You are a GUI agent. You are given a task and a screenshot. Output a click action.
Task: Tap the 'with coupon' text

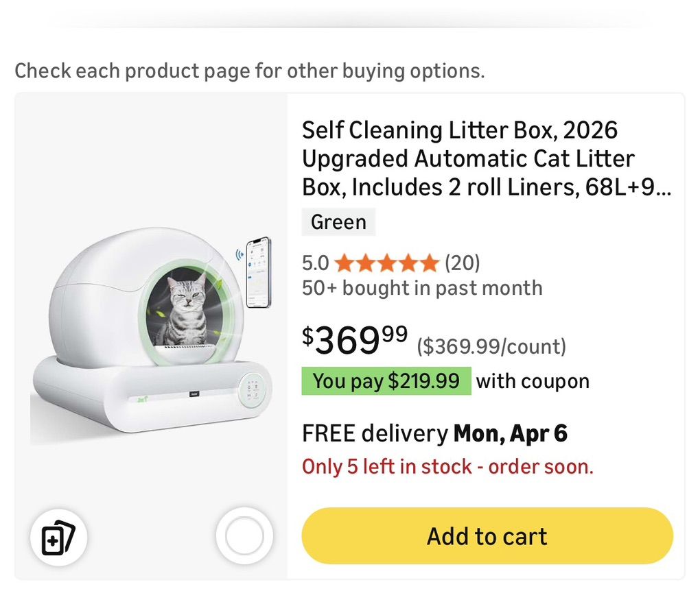(x=533, y=381)
